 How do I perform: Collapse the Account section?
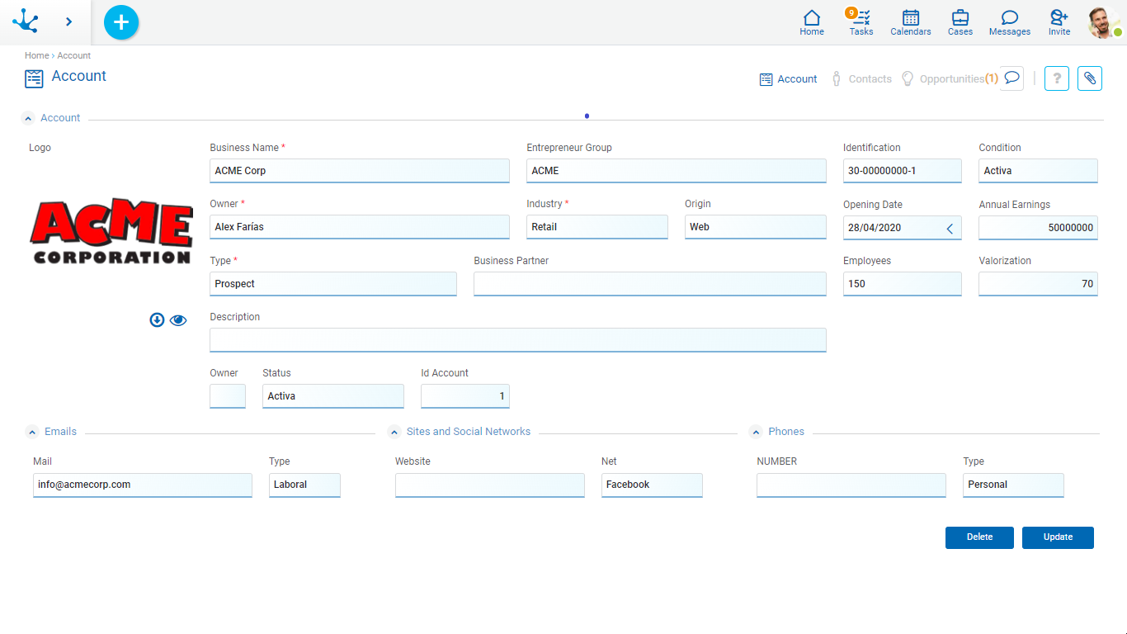[x=27, y=118]
